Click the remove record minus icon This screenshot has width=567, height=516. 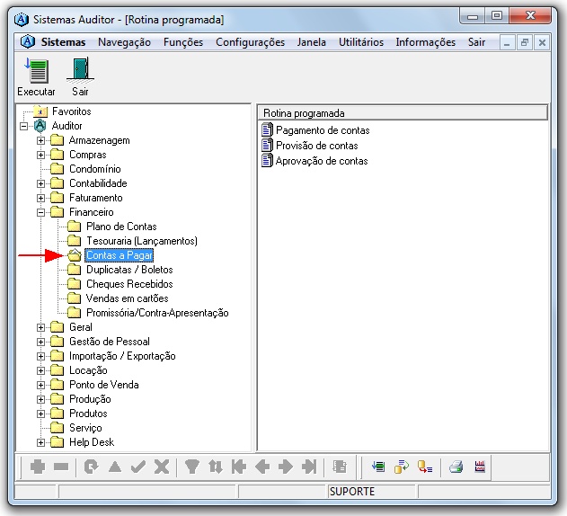coord(61,467)
